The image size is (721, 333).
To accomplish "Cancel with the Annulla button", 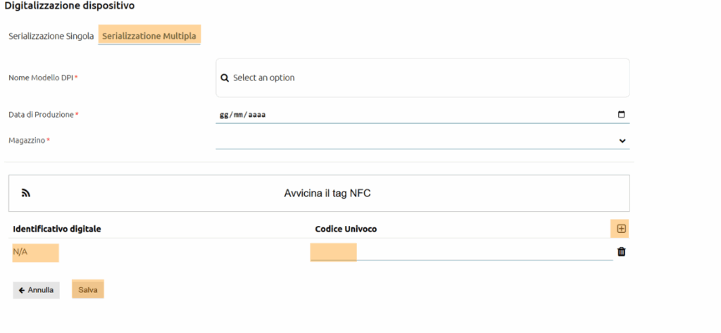I will (x=37, y=290).
